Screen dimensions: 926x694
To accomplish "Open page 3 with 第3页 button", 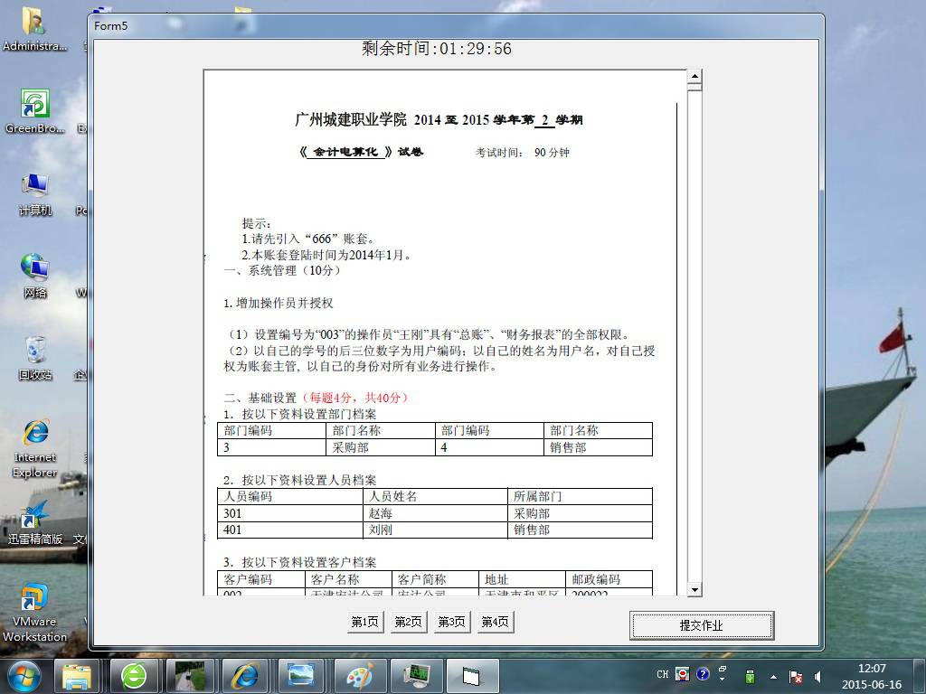I will tap(452, 622).
